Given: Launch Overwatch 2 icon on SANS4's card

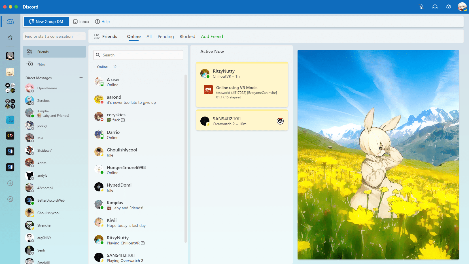Looking at the screenshot, I should click(280, 121).
